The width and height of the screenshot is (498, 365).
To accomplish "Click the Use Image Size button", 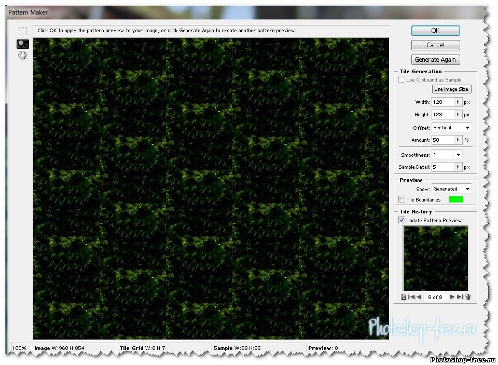I will [x=451, y=89].
